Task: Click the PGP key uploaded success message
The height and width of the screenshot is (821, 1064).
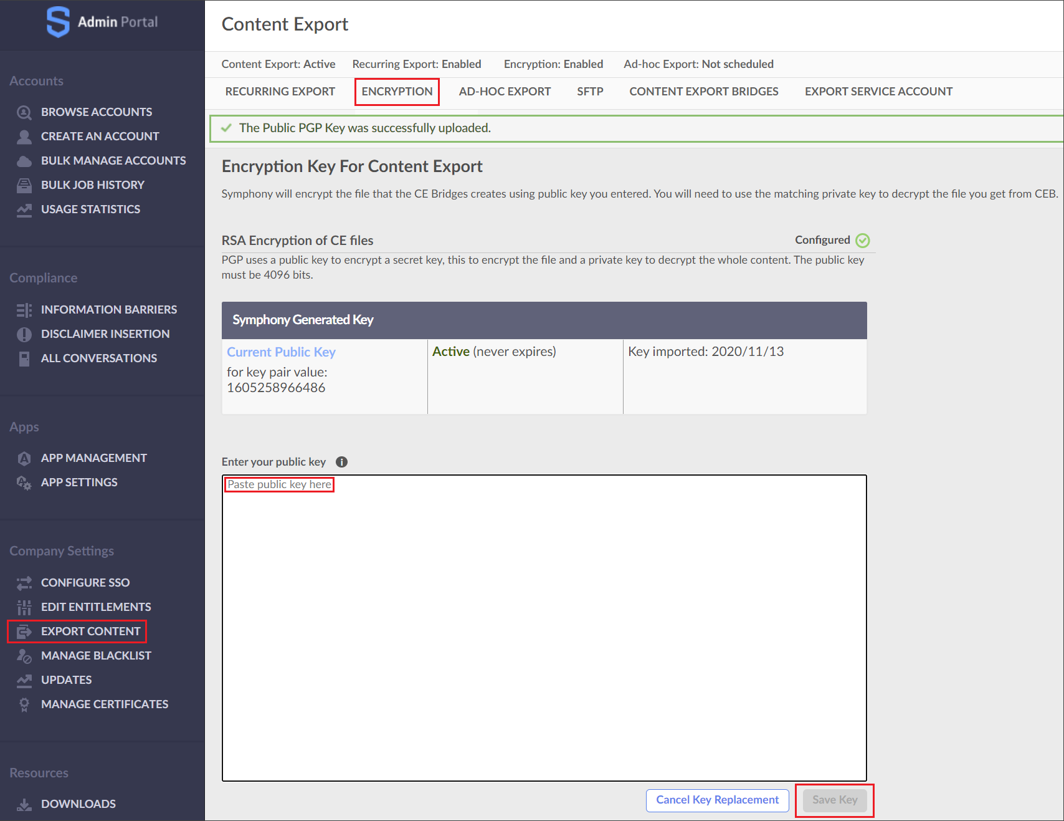Action: [x=365, y=128]
